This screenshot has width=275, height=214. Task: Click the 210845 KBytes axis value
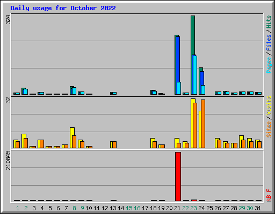[x=8, y=160]
